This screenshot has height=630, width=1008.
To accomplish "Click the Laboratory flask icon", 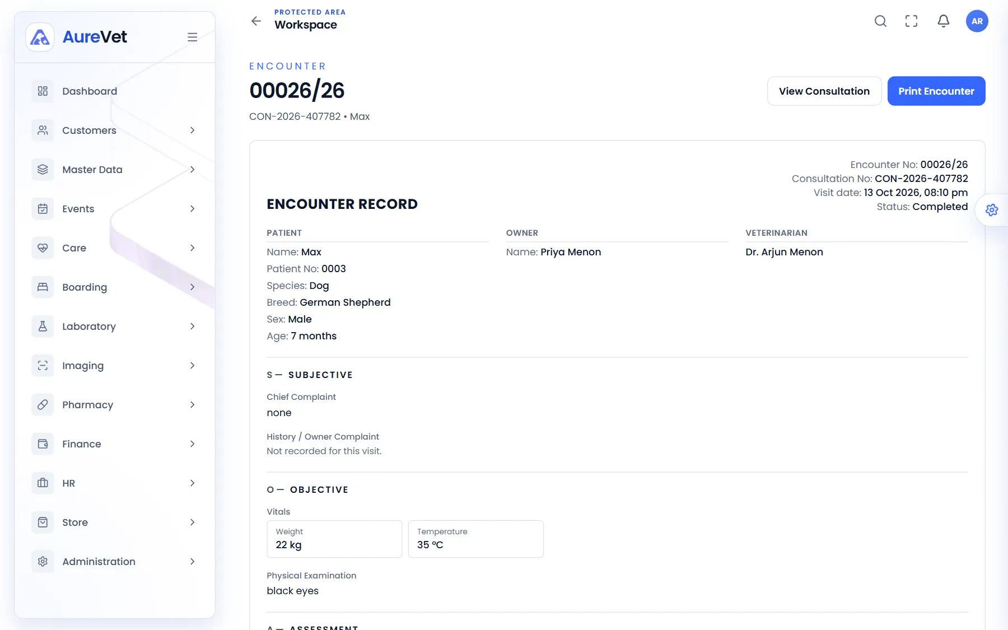I will point(43,326).
